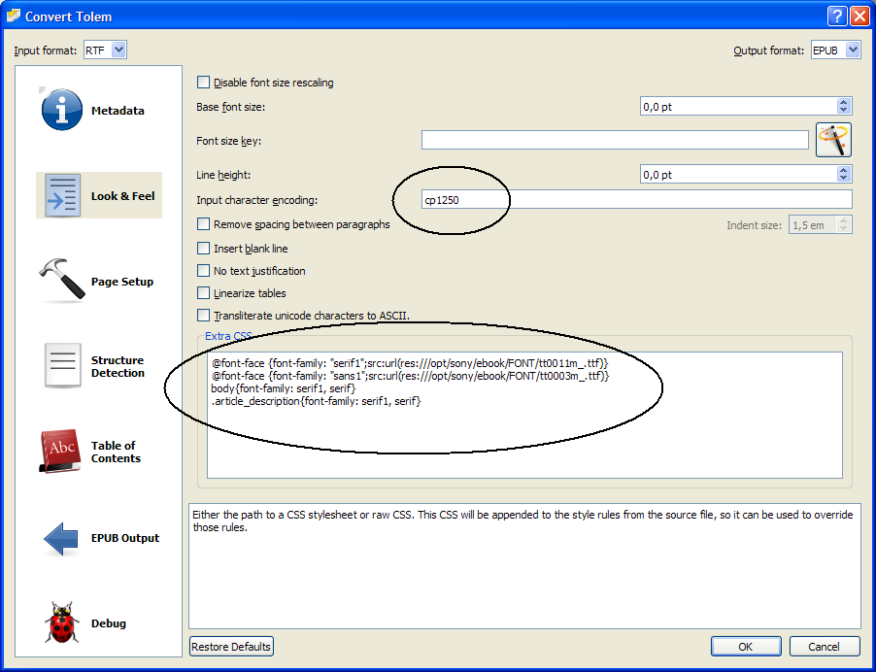Decrease the Line height value

pos(844,178)
